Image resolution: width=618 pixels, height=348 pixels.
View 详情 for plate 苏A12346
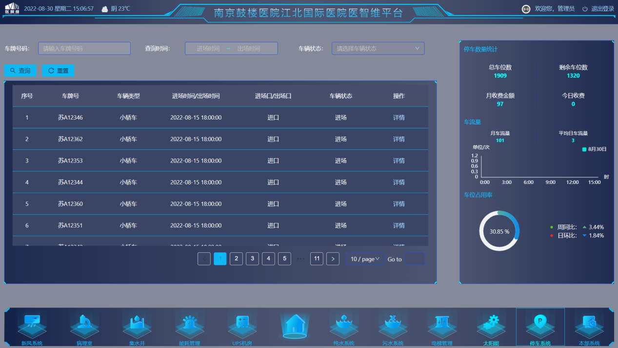tap(399, 118)
